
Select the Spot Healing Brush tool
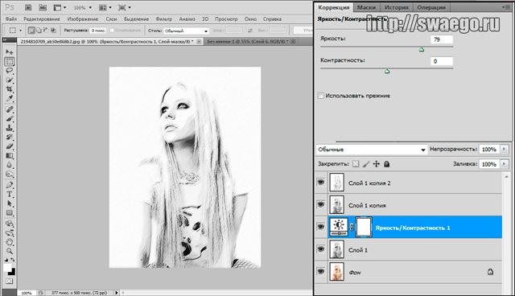pyautogui.click(x=10, y=109)
